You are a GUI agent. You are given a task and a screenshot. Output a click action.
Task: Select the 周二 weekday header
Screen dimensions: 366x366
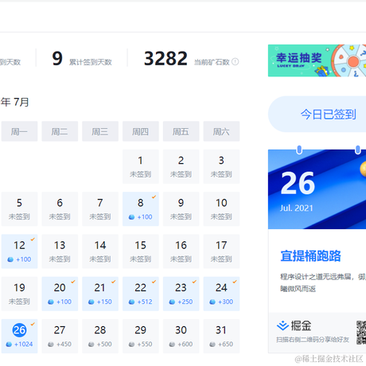tap(60, 131)
